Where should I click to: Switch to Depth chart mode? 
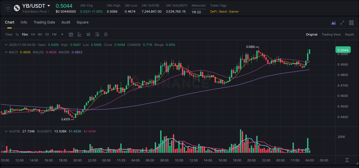[x=350, y=34]
